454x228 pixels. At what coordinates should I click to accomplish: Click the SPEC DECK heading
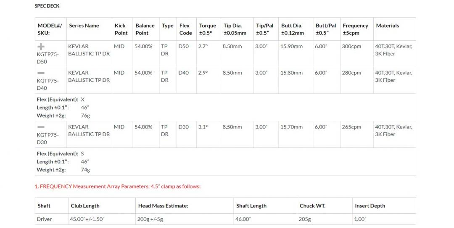click(47, 6)
